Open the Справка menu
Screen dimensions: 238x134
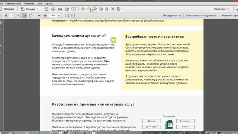49,3
